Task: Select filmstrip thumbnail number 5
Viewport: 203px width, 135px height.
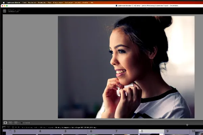Action: point(75,133)
